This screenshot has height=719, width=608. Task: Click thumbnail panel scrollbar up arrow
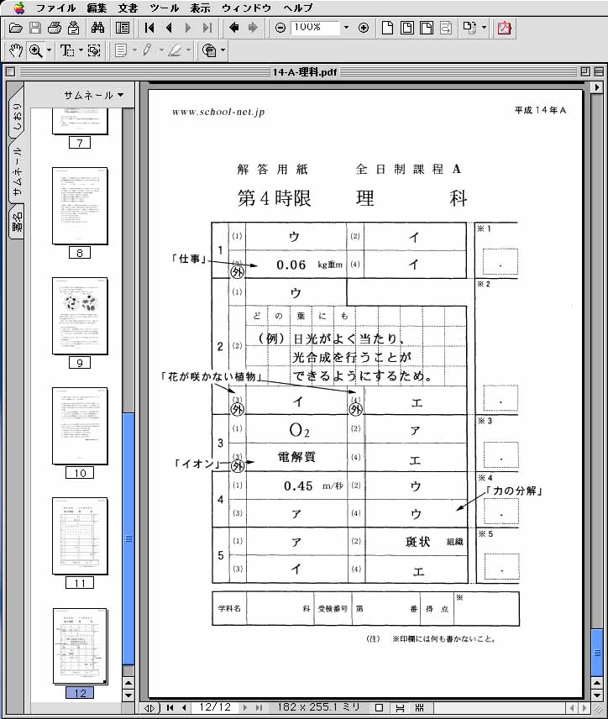[x=128, y=683]
